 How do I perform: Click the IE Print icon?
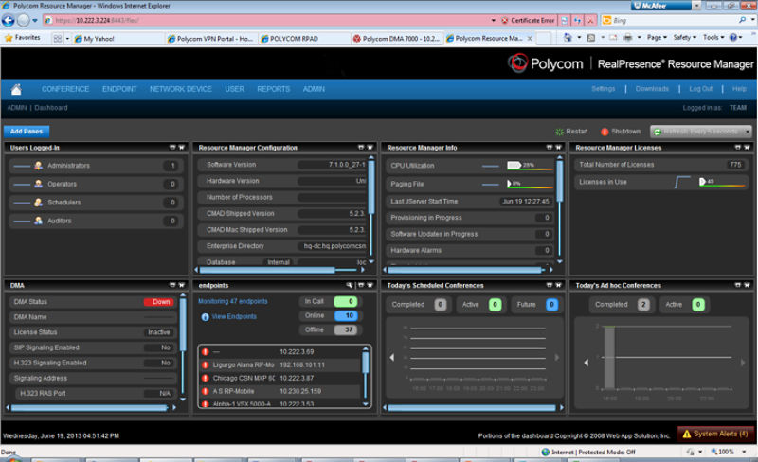tap(627, 38)
